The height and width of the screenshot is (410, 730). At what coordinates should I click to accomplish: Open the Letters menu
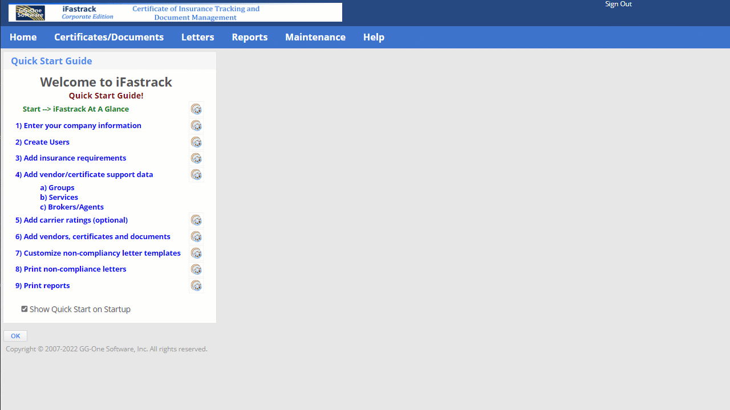tap(198, 37)
